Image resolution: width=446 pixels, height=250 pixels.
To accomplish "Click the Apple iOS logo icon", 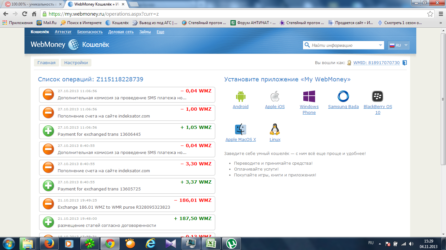I will pyautogui.click(x=275, y=97).
